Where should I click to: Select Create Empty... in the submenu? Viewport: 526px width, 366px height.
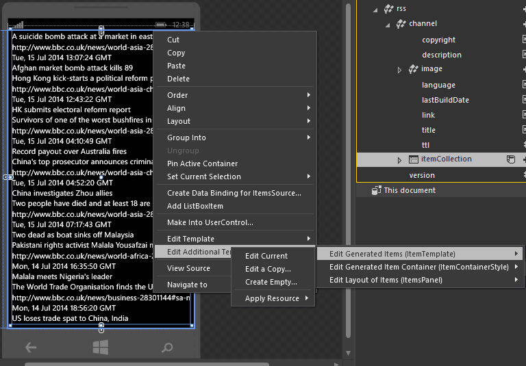(271, 282)
